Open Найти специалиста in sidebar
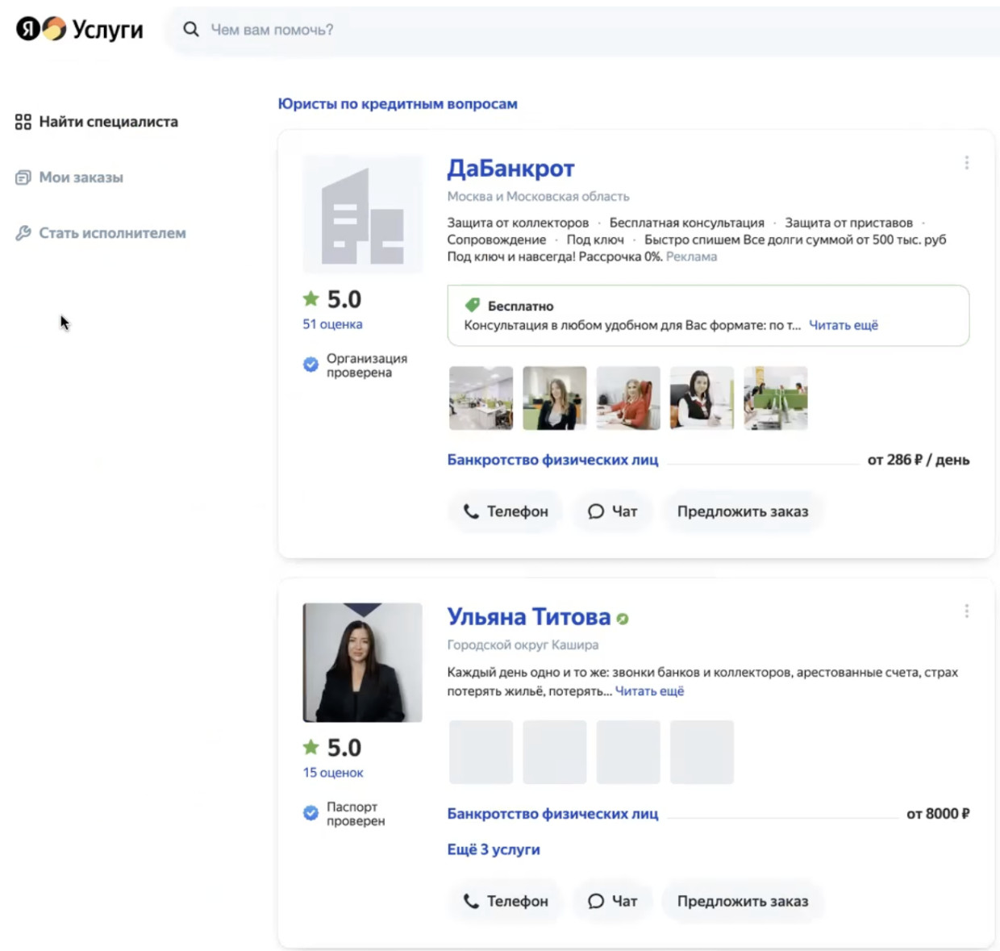Image resolution: width=1000 pixels, height=951 pixels. [108, 122]
